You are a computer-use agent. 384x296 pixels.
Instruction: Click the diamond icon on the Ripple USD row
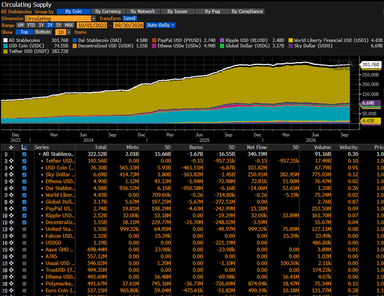11,216
